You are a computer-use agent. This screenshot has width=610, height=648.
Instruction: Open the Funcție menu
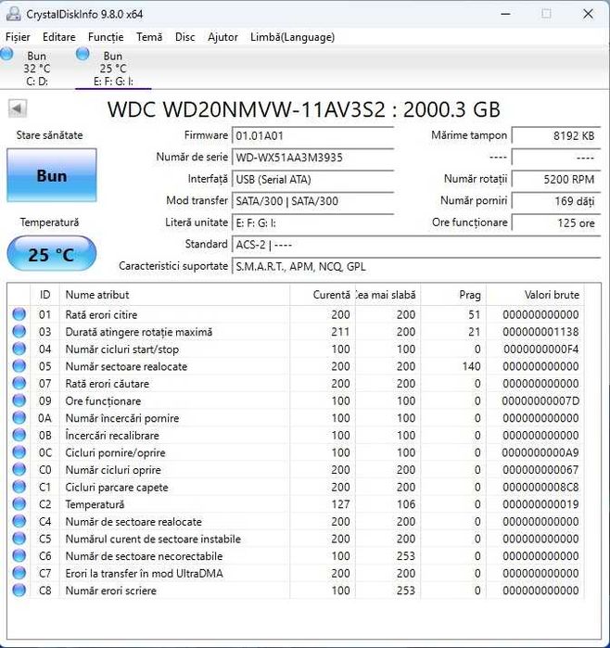pos(106,37)
